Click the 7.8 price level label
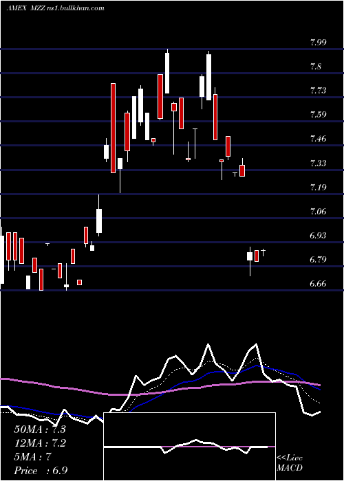The height and width of the screenshot is (481, 344). (x=316, y=67)
